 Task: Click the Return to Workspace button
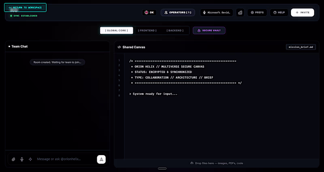[x=25, y=8]
